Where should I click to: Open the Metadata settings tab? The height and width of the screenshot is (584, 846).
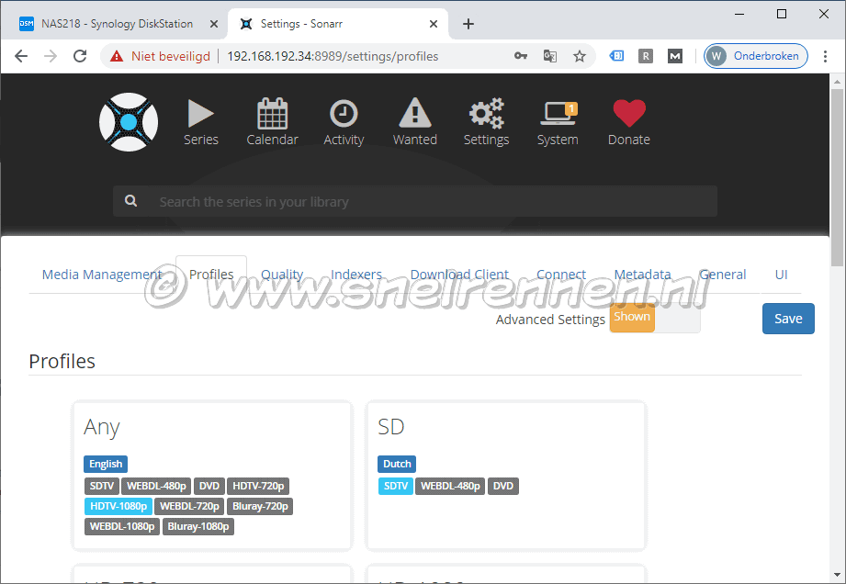tap(643, 275)
